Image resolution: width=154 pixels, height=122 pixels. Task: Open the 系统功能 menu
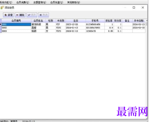6,2
